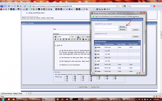Open the Sizes dropdown in editor

[74, 37]
